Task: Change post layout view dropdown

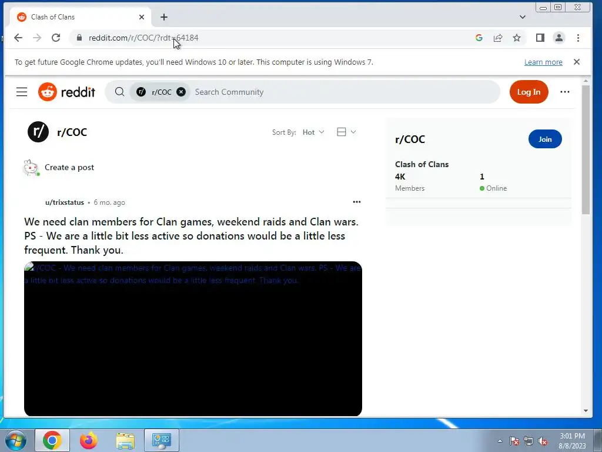Action: click(346, 132)
